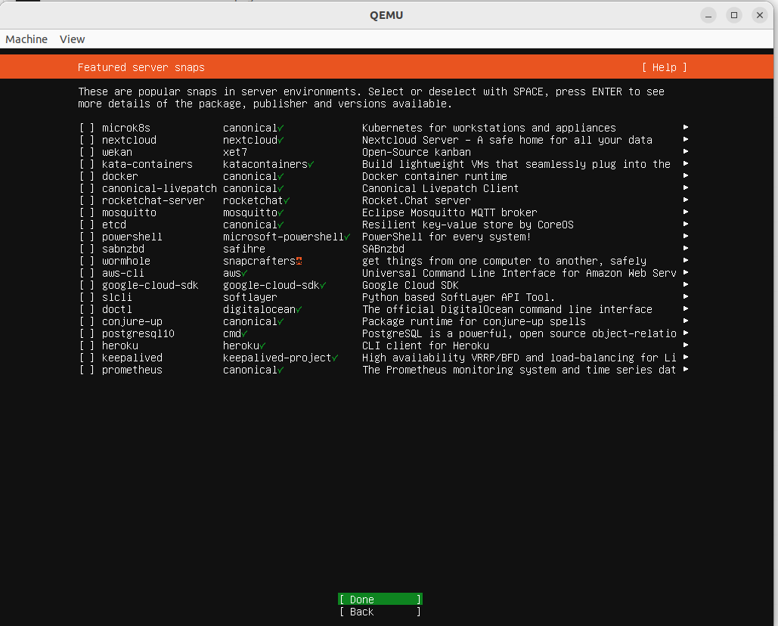Expand details for the kata-containers snap
The width and height of the screenshot is (778, 626).
684,164
